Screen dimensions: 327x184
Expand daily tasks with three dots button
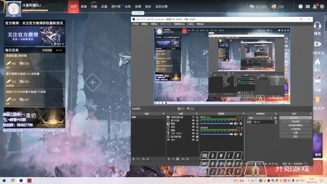[x=59, y=50]
